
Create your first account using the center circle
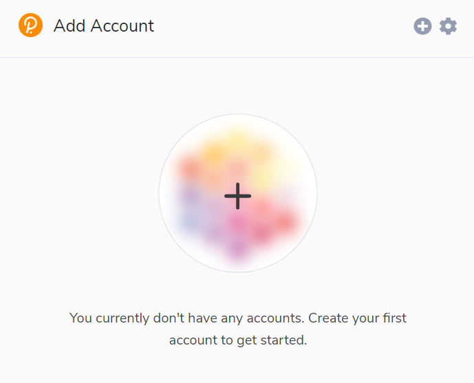238,193
